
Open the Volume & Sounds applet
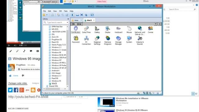(140, 40)
